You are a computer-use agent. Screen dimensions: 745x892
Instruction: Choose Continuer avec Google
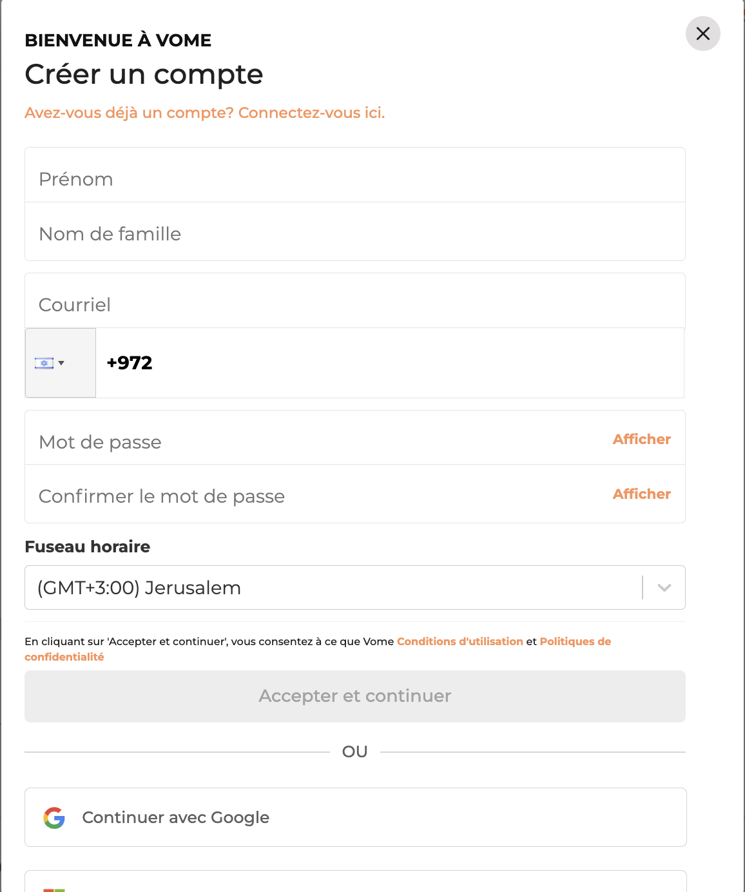[355, 817]
